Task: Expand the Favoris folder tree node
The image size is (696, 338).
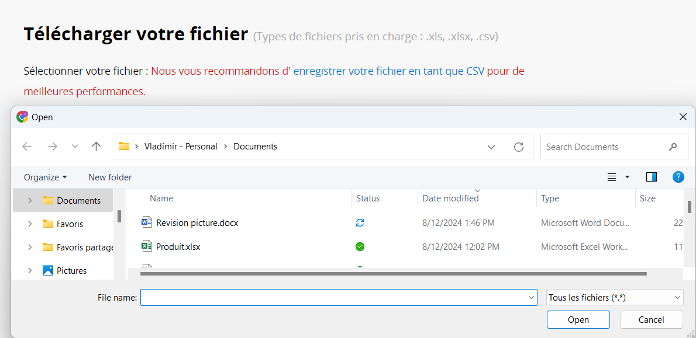Action: coord(30,224)
